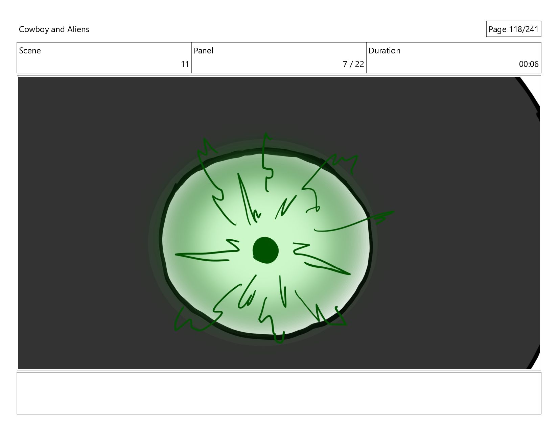The image size is (558, 431).
Task: Click the empty notes box below the panel
Action: tap(279, 393)
